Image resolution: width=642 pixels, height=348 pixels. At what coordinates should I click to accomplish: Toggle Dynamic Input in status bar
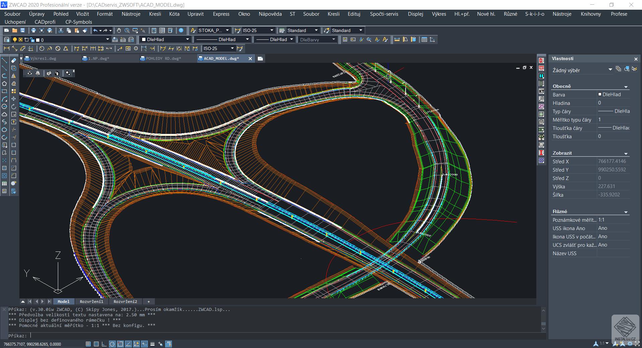pos(144,344)
